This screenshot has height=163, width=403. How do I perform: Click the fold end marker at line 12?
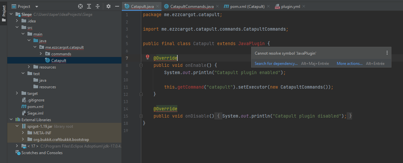pos(141,94)
